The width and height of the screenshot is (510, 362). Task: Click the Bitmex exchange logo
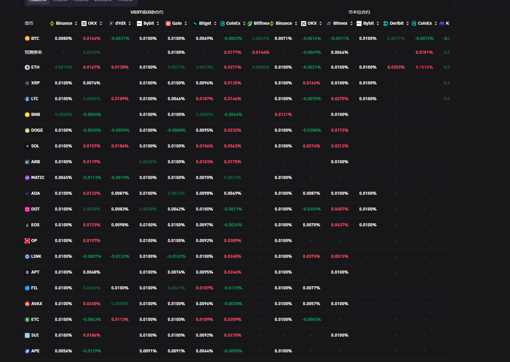coord(329,23)
